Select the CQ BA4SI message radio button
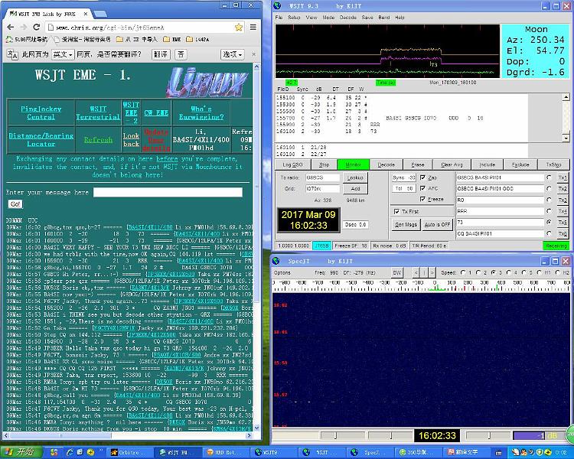The width and height of the screenshot is (574, 459). [549, 233]
